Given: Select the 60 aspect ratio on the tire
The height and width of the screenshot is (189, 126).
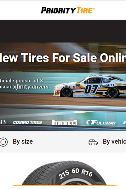Looking at the screenshot, I should click(75, 171).
